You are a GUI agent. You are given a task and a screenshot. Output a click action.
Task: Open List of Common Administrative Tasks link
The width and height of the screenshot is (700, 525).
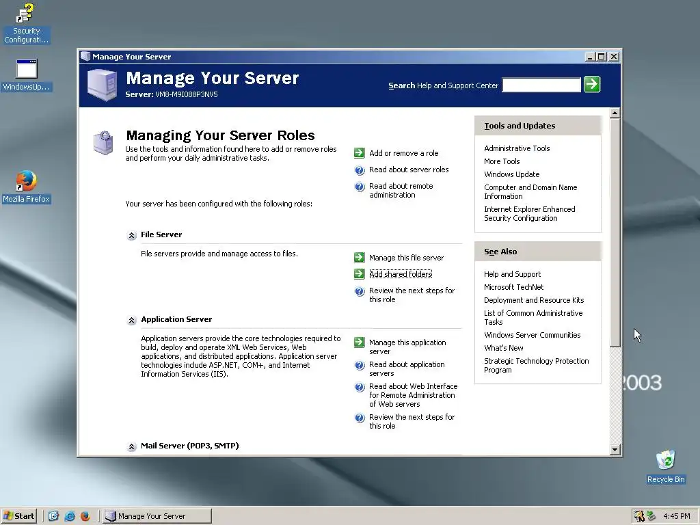point(533,317)
